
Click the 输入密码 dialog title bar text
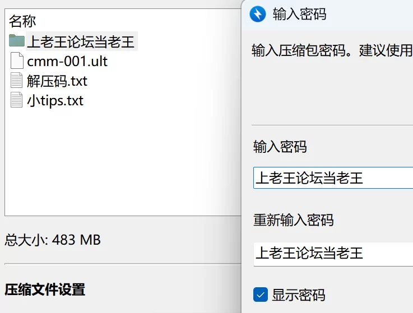[x=299, y=14]
